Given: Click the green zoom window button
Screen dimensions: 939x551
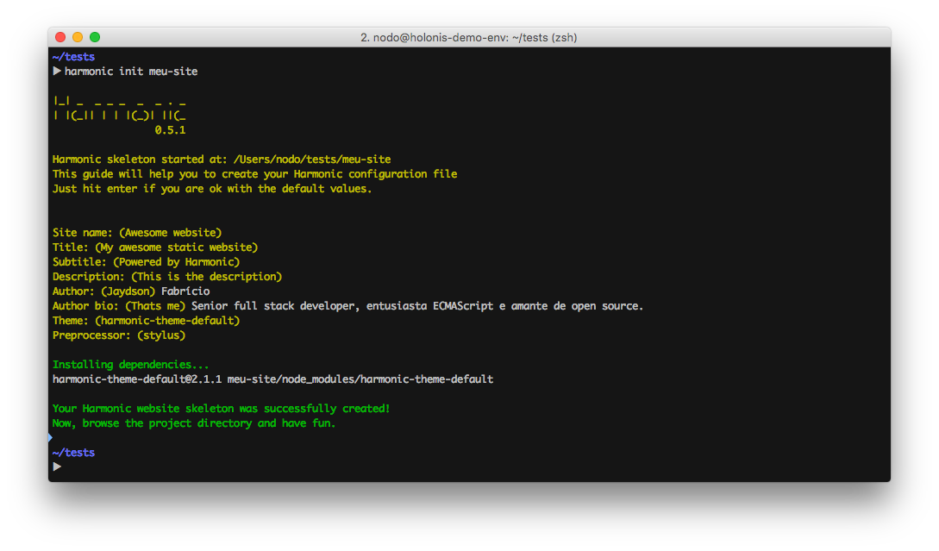Looking at the screenshot, I should [95, 37].
